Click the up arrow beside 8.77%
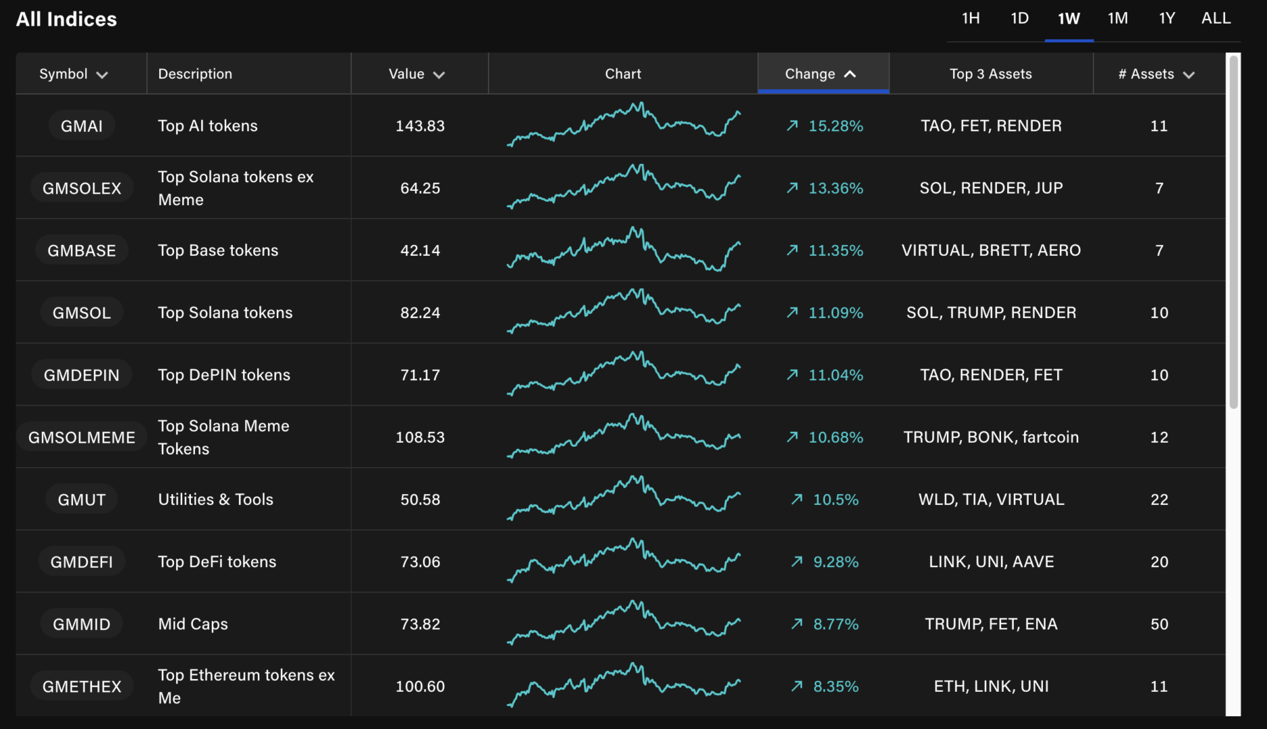This screenshot has height=729, width=1267. tap(797, 624)
